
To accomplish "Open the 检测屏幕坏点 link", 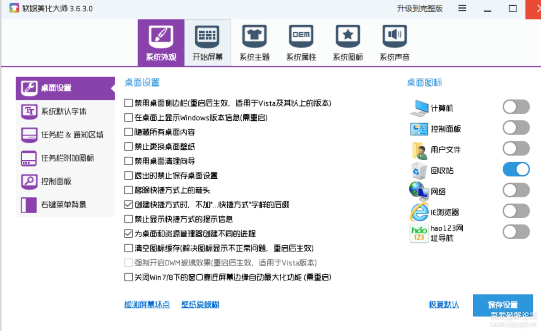I will pos(147,305).
